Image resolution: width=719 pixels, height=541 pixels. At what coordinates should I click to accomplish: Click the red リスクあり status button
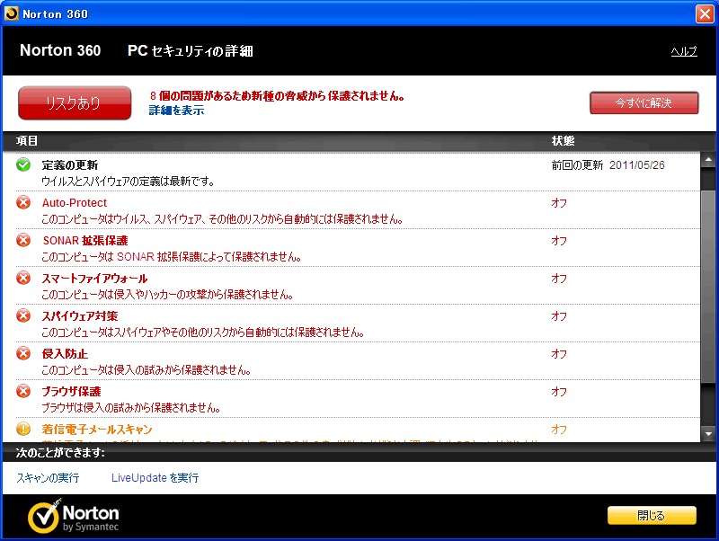(x=75, y=103)
